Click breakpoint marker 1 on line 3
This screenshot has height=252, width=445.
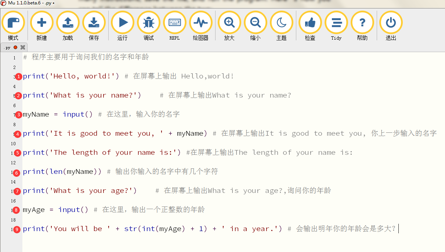coord(19,77)
